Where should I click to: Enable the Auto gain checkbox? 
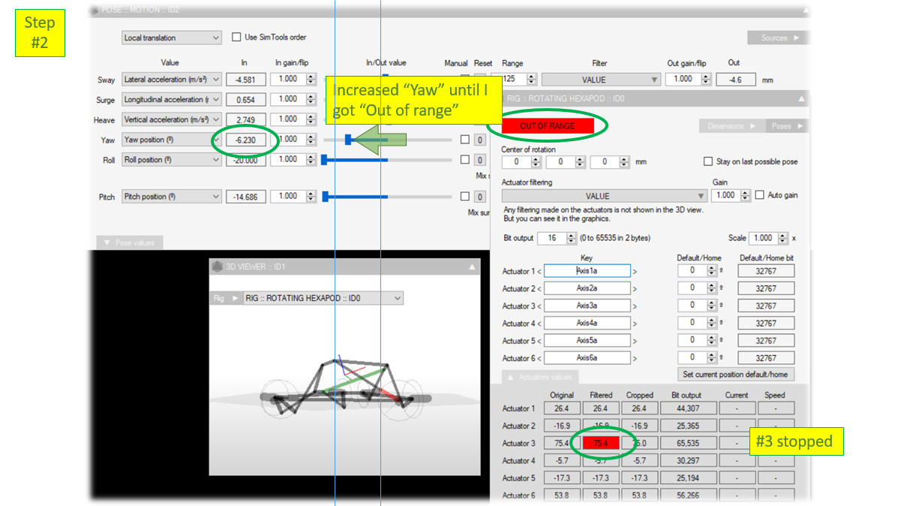761,195
